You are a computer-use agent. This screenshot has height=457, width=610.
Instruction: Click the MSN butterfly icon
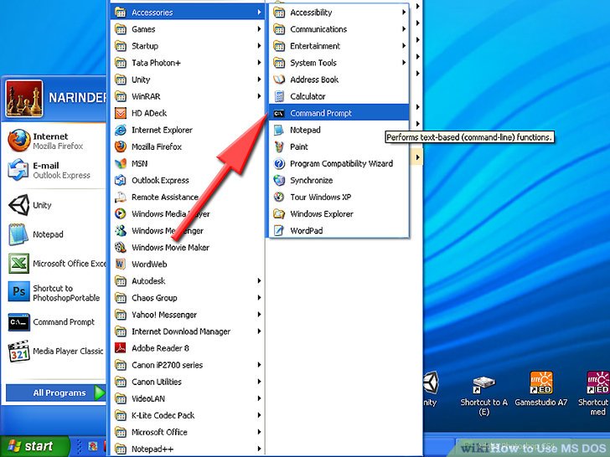tap(121, 163)
